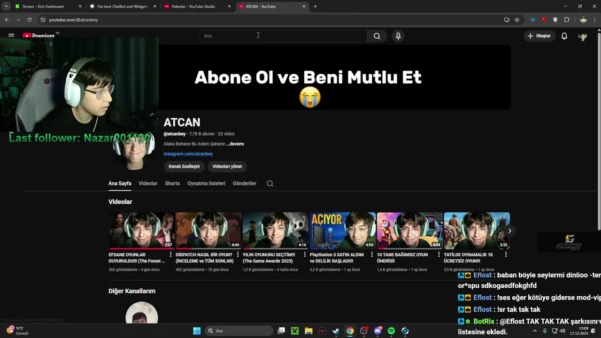Open Spotify from the taskbar
601x338 pixels.
[391, 331]
